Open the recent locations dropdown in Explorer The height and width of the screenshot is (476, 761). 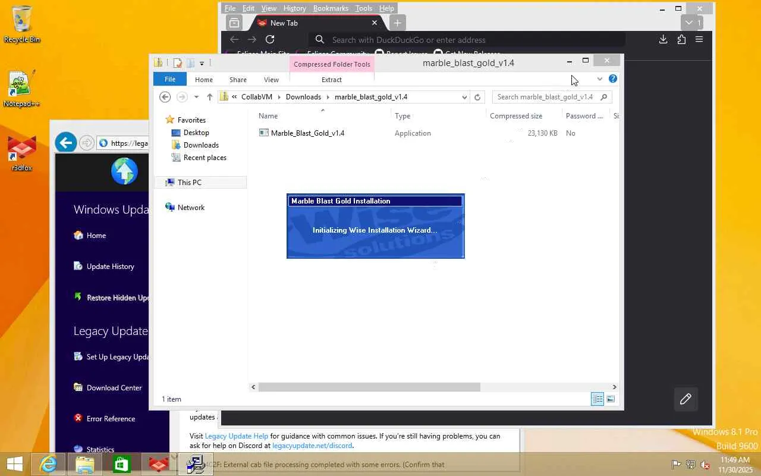(196, 97)
